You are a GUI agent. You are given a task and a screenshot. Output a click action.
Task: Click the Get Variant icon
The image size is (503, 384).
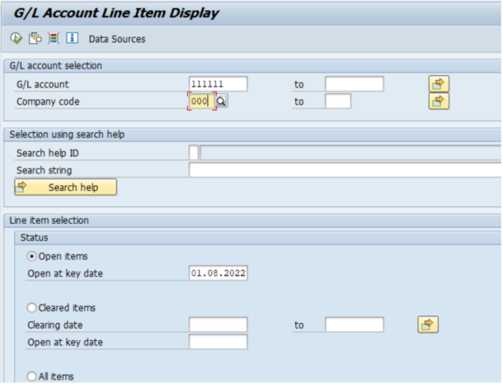[x=35, y=39]
